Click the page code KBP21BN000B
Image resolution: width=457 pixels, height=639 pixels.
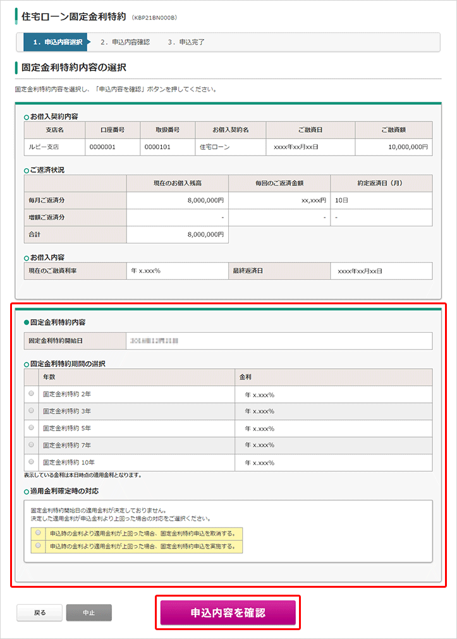click(x=154, y=18)
